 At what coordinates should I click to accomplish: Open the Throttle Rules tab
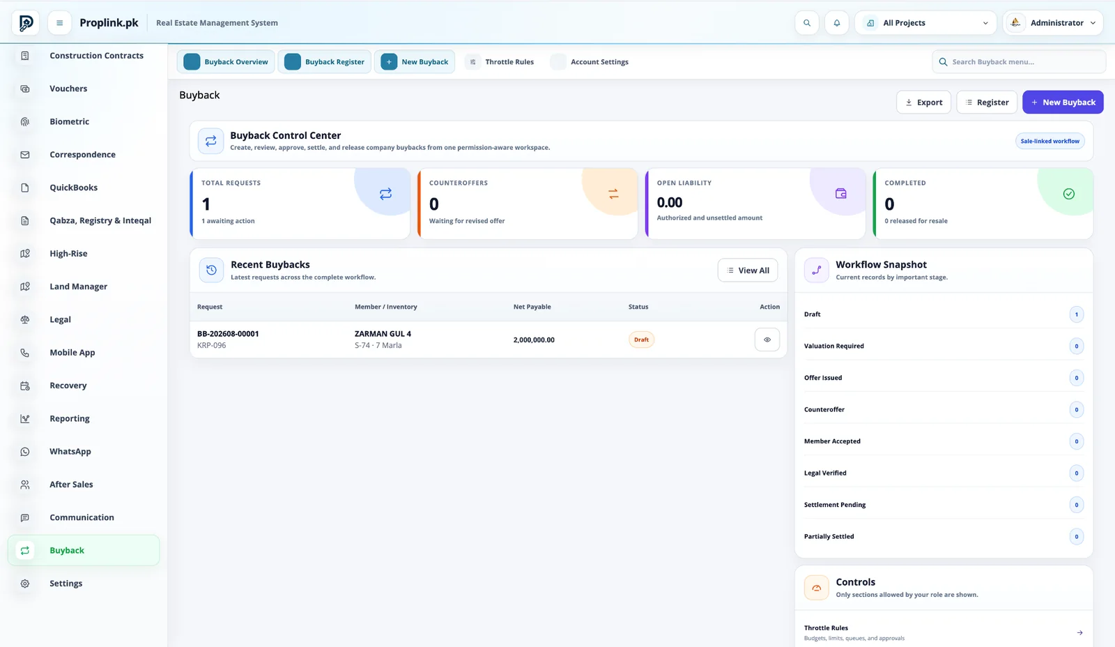(500, 62)
